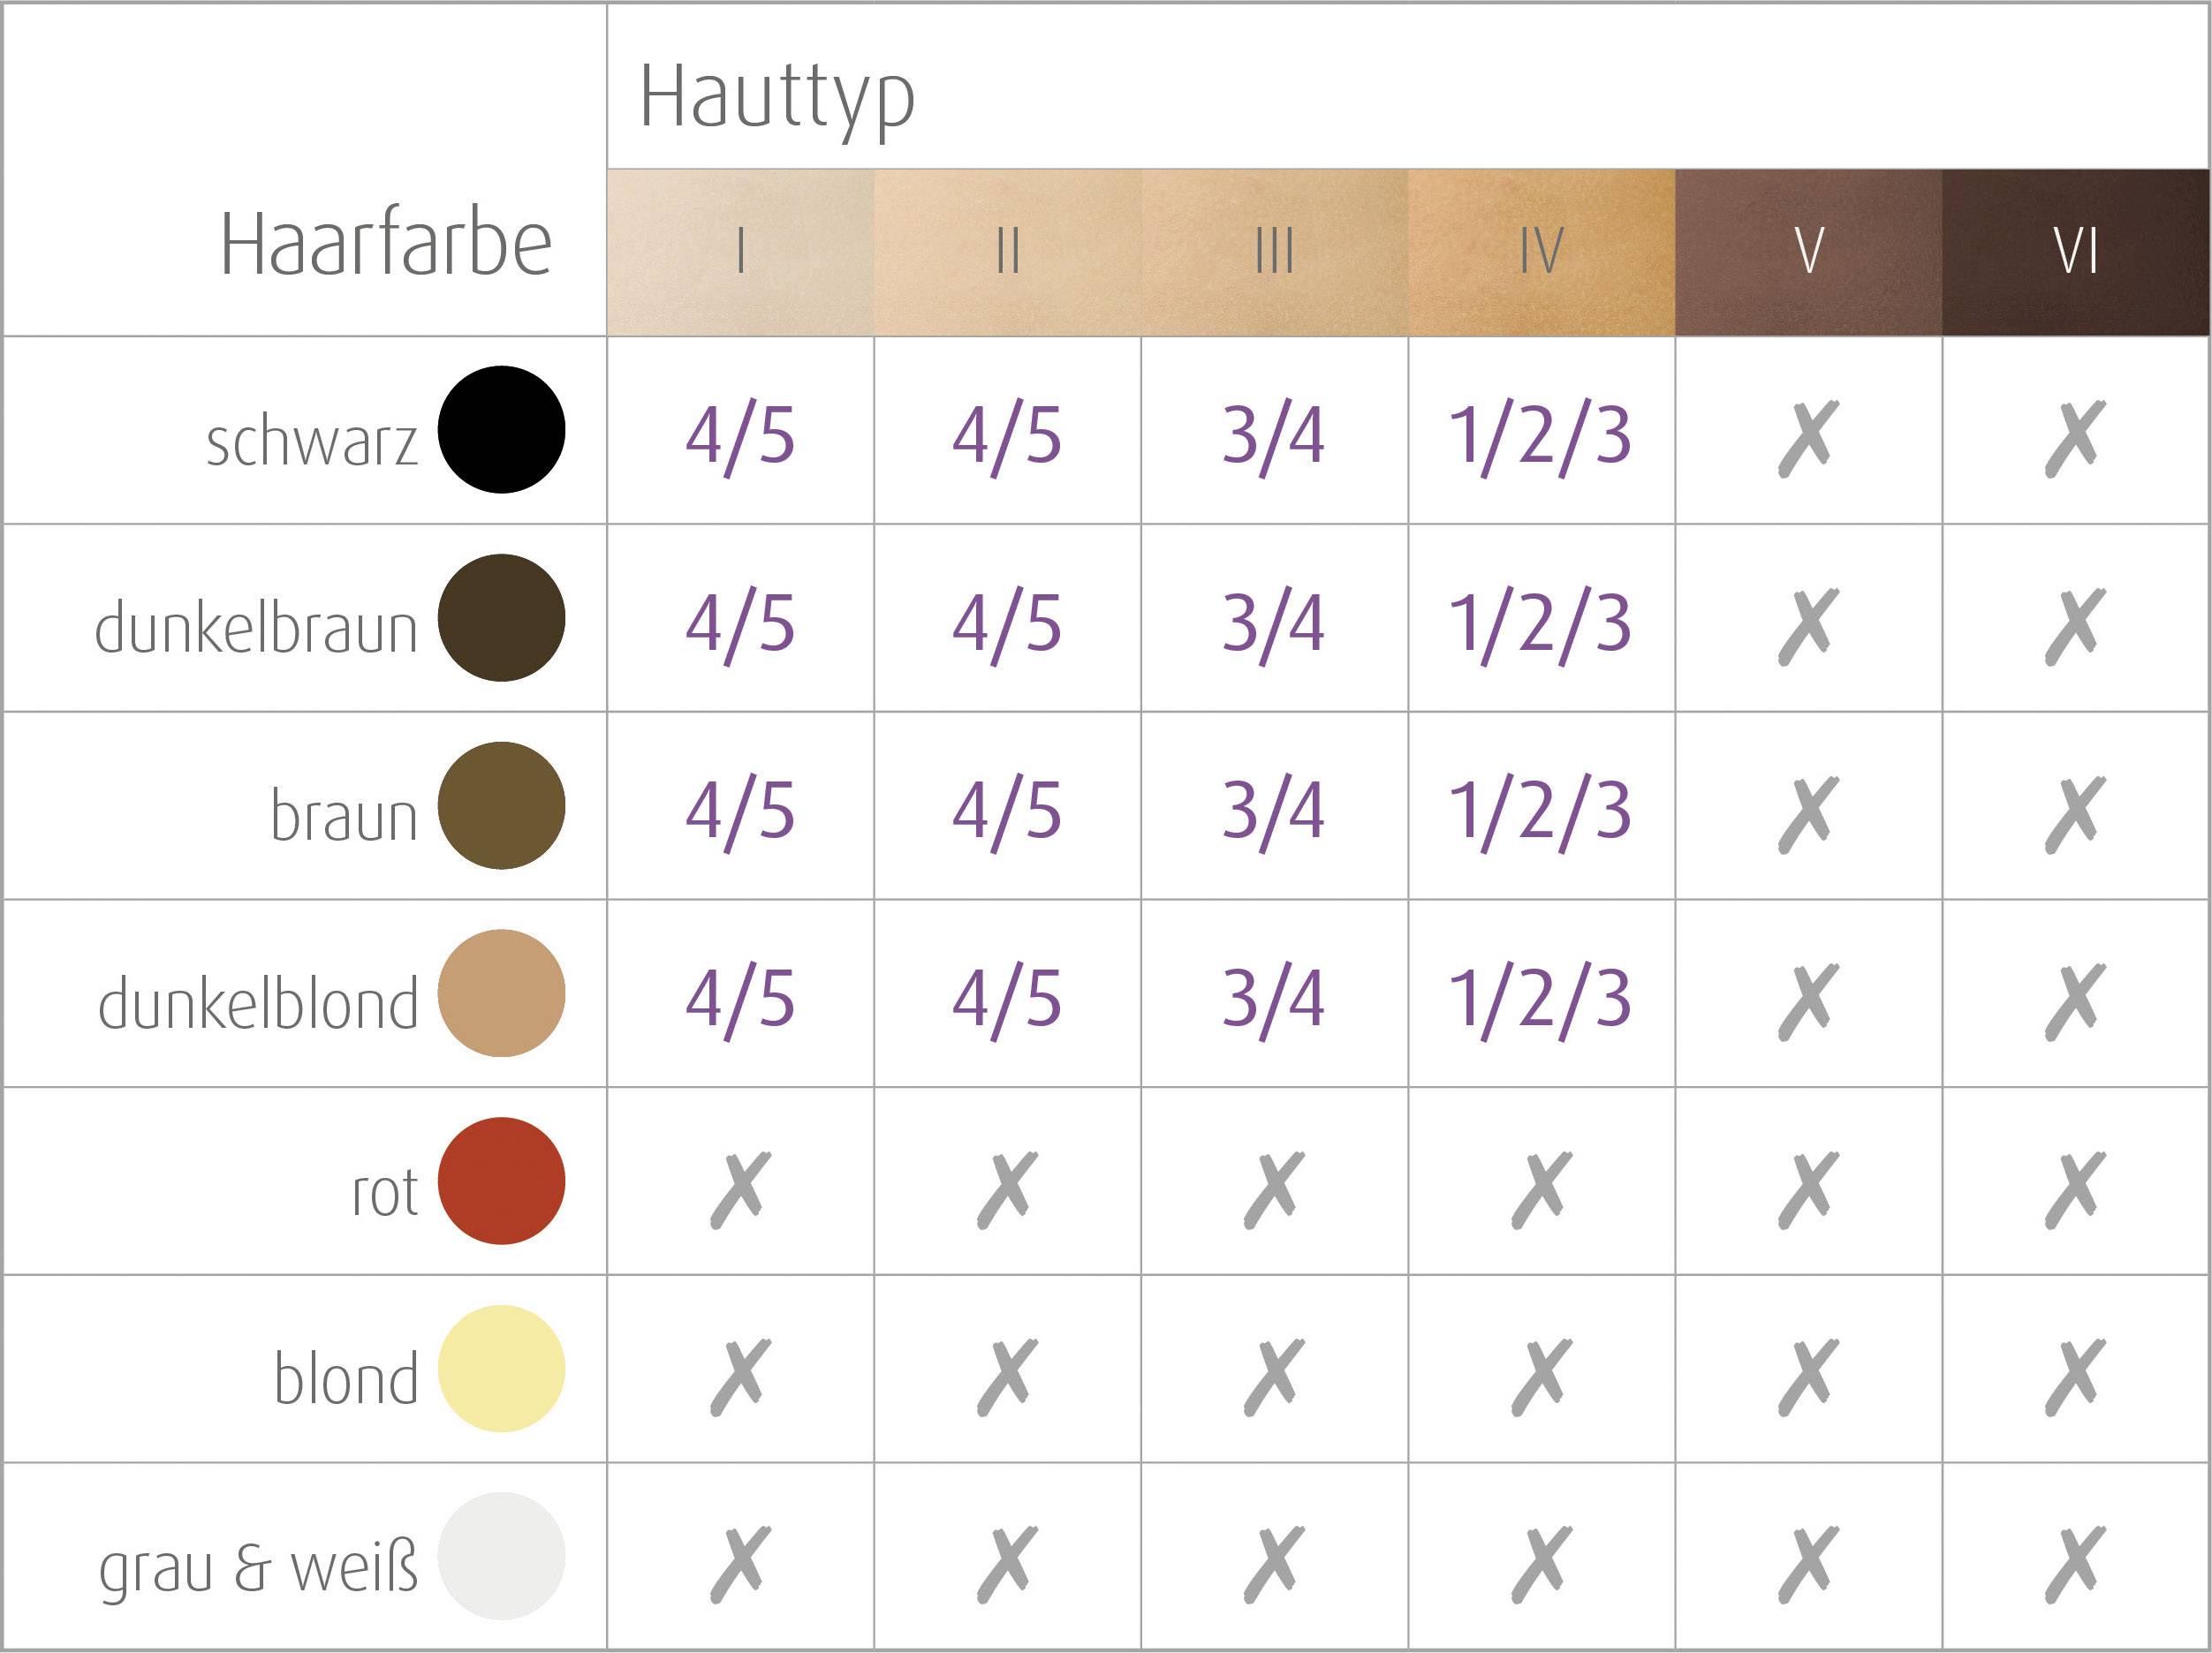2212x1653 pixels.
Task: Click the dark Hauttyp VI skin tone header
Action: [2075, 252]
